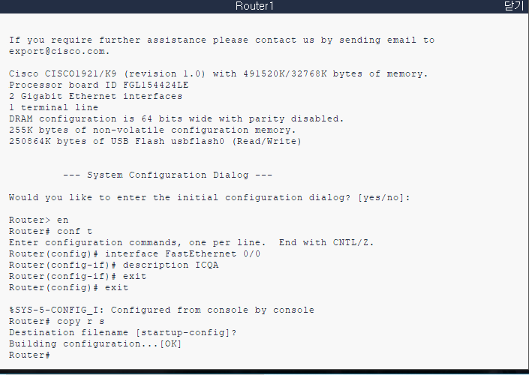The image size is (529, 375).
Task: Place cursor at the final Router# prompt
Action: coord(30,355)
